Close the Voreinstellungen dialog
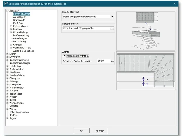This screenshot has width=182, height=136. [175, 4]
